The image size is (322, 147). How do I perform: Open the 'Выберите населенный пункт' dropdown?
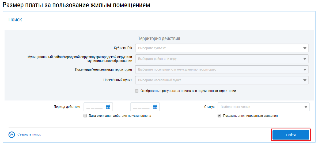point(218,80)
